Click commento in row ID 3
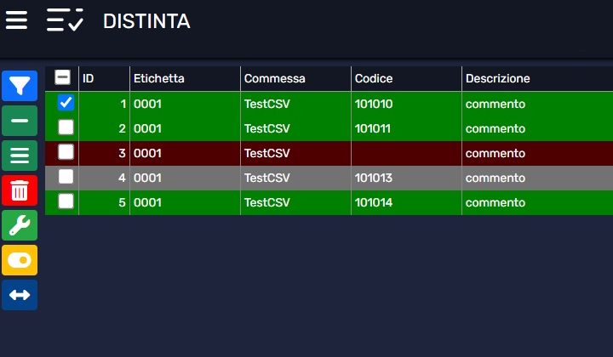Viewport: 613px width, 357px height. point(496,153)
